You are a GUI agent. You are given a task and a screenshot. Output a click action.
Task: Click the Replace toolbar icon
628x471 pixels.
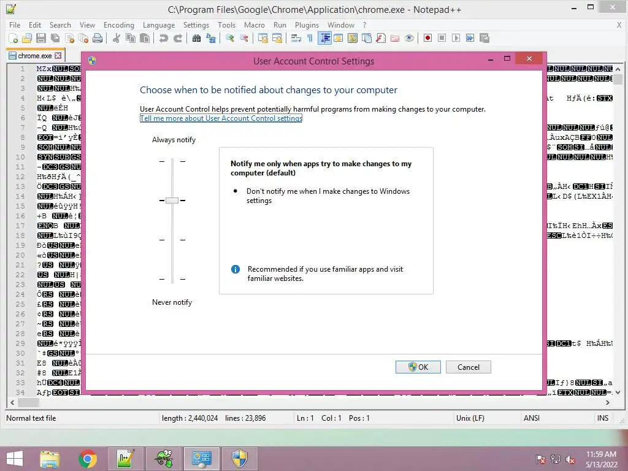click(x=211, y=38)
